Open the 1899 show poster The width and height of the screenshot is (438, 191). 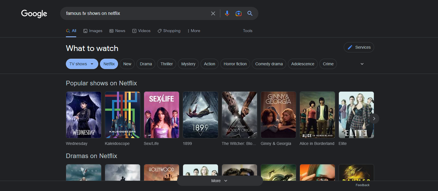pos(201,115)
